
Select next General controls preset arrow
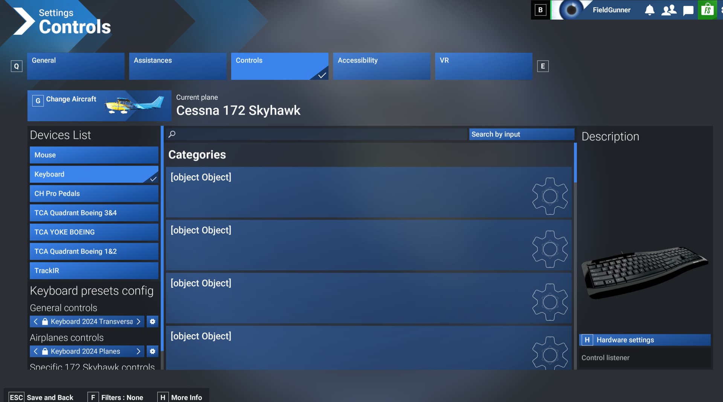pos(139,321)
